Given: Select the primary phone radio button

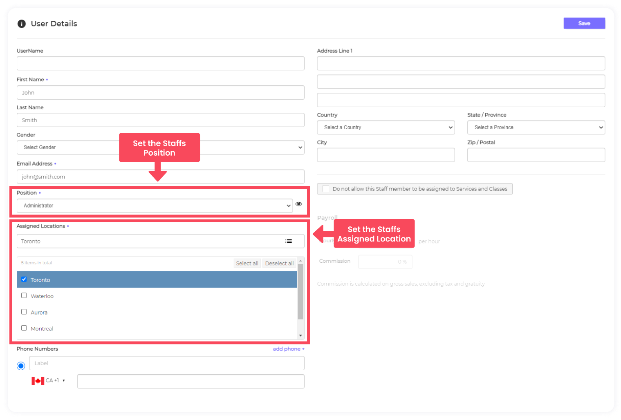Looking at the screenshot, I should 21,366.
